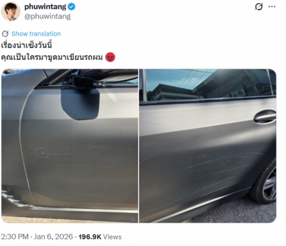Open phuwintang's profile avatar
Viewport: 286px width, 246px height.
click(x=11, y=11)
